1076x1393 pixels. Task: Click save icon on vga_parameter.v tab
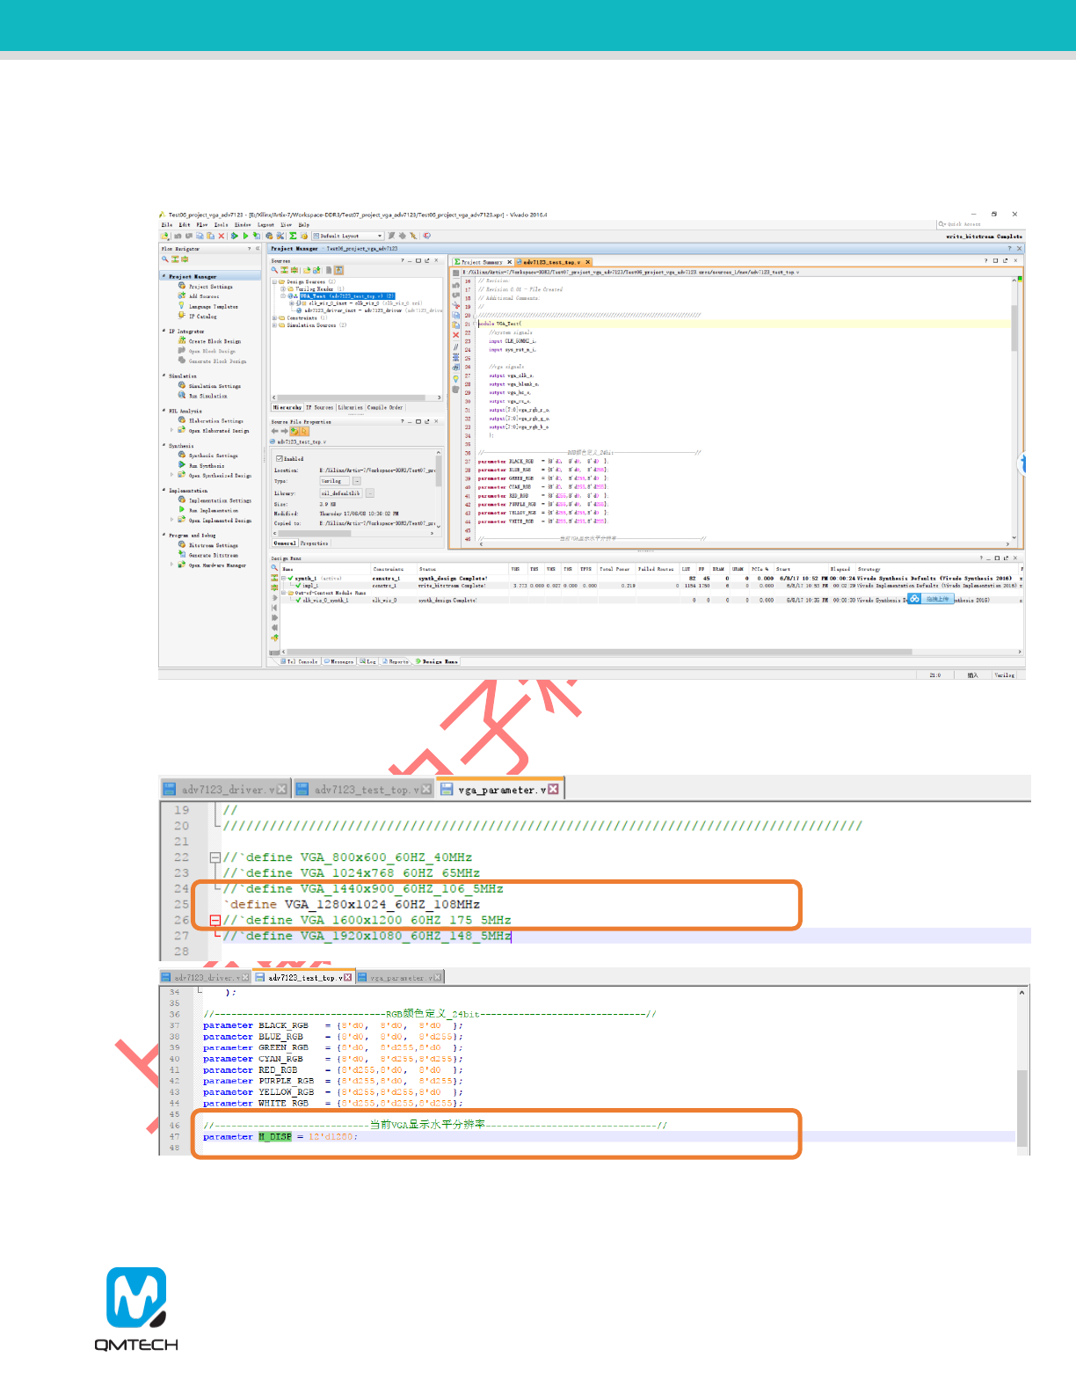click(x=447, y=790)
